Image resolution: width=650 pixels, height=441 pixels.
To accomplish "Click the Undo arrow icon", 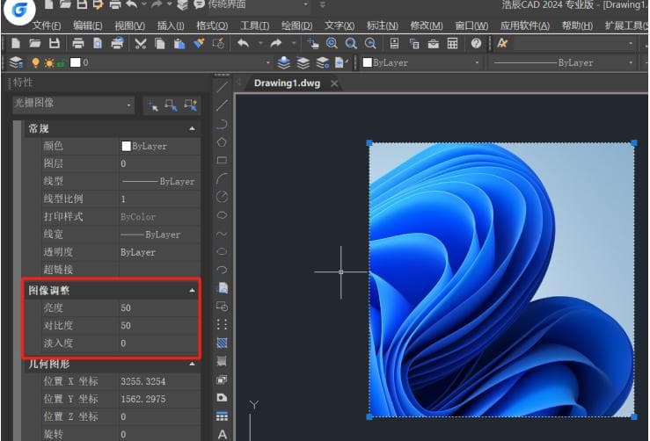I will (x=243, y=43).
